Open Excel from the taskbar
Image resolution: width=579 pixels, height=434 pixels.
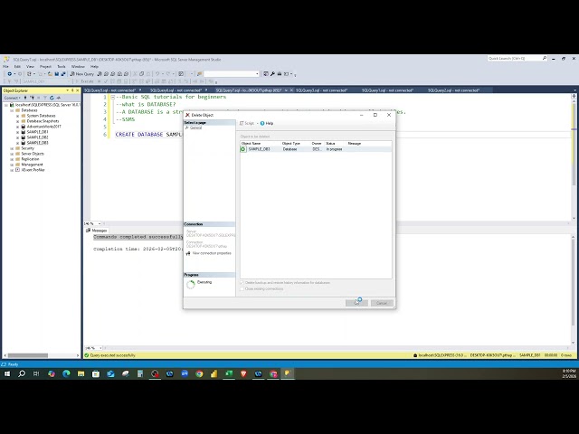(229, 373)
